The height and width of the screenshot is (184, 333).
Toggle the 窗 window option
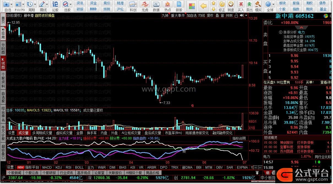click(222, 15)
